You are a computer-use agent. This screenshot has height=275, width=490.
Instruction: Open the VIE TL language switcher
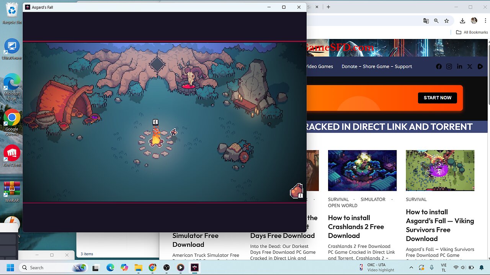[x=444, y=267]
